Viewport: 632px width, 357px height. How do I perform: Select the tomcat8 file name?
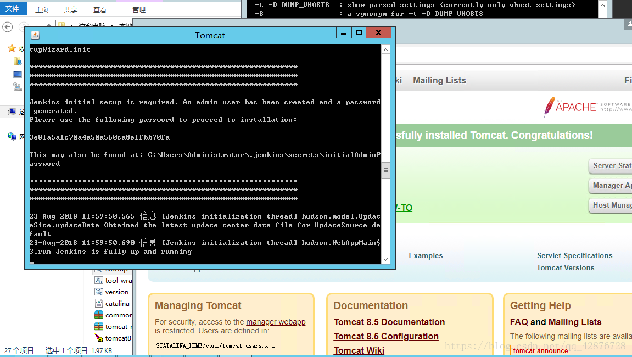pyautogui.click(x=118, y=338)
